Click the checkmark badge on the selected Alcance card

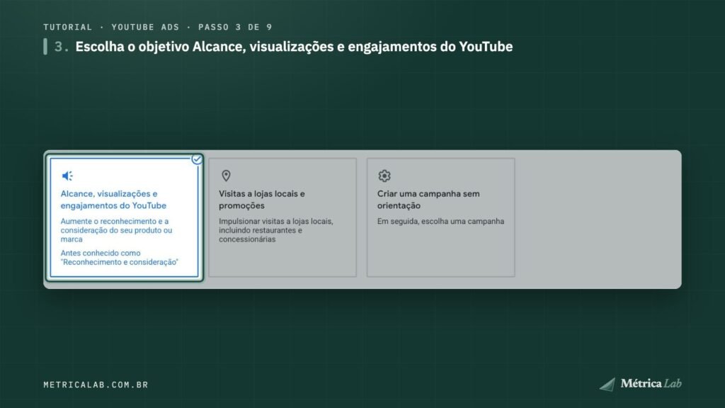click(197, 159)
